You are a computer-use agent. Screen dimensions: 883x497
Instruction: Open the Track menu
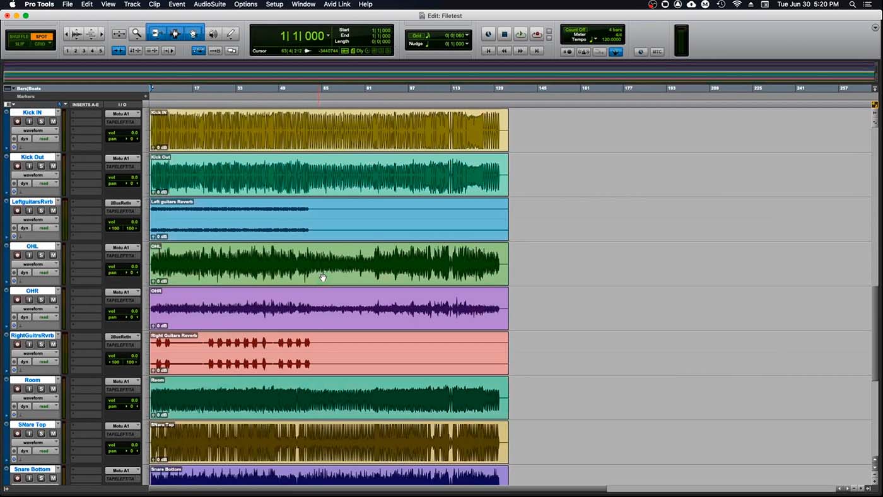(132, 4)
